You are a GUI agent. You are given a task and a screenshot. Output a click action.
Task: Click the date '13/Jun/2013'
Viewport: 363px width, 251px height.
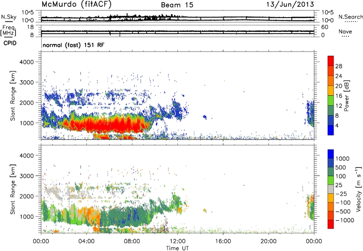290,4
